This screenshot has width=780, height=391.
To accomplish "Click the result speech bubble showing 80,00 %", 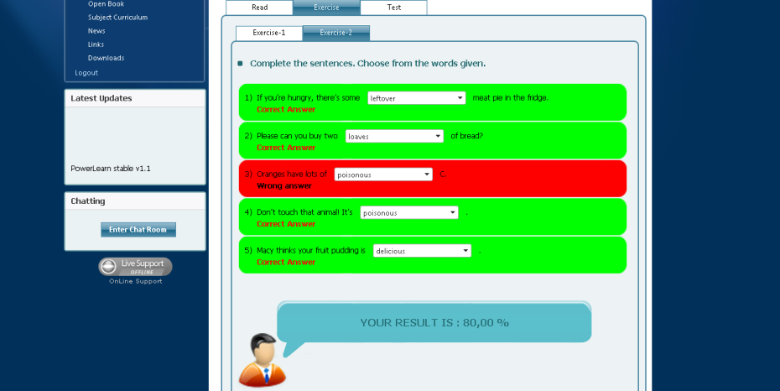I will click(434, 322).
